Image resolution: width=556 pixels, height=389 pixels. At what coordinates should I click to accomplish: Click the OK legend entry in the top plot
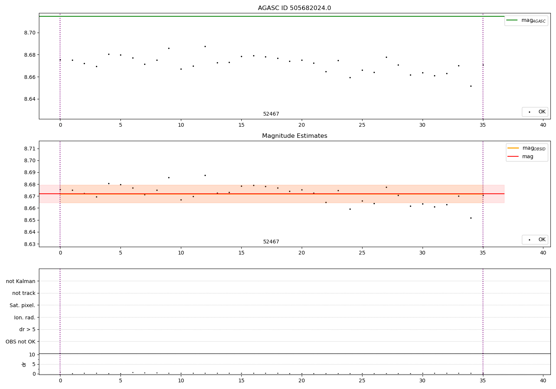(x=535, y=112)
